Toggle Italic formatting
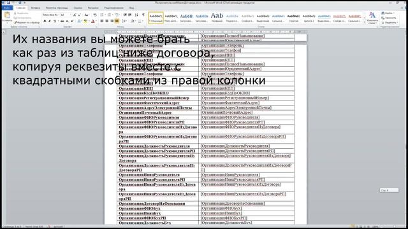This screenshot has width=408, height=229. [50, 21]
